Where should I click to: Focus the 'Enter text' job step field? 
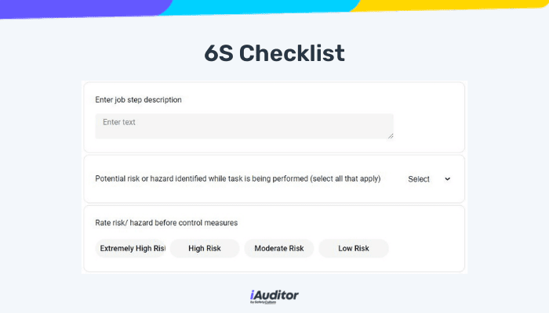245,126
